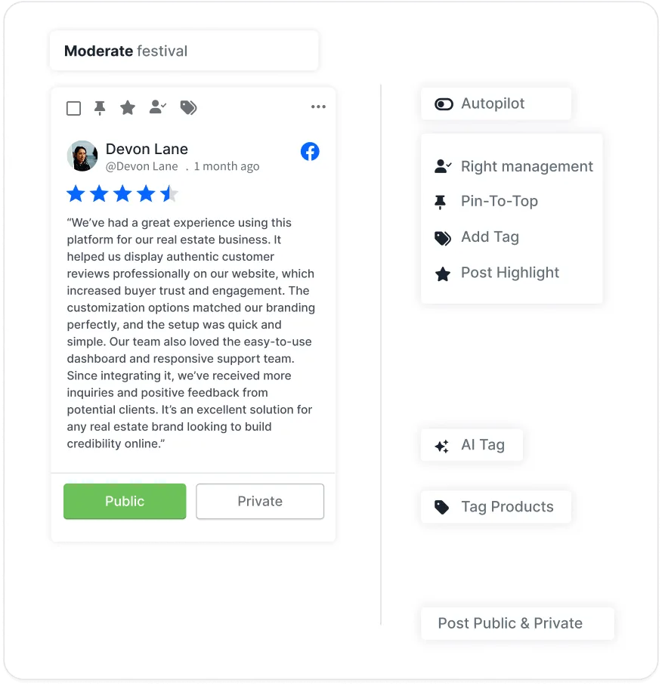Click the rights management person icon in toolbar
This screenshot has height=686, width=662.
point(157,107)
